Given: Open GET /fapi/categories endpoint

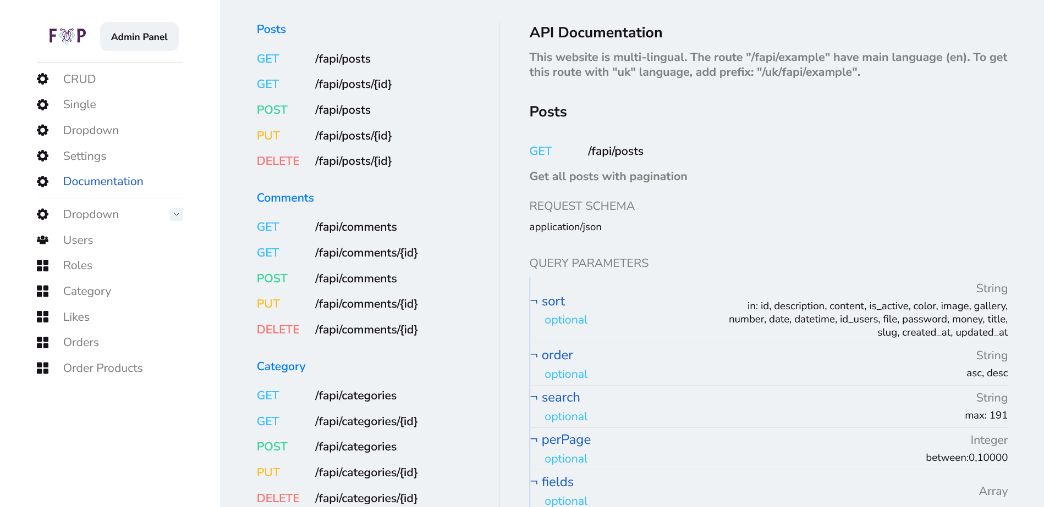Looking at the screenshot, I should coord(327,395).
